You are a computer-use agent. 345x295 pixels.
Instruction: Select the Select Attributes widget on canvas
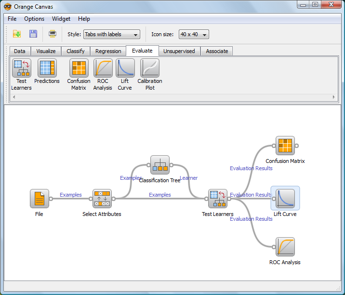click(102, 199)
